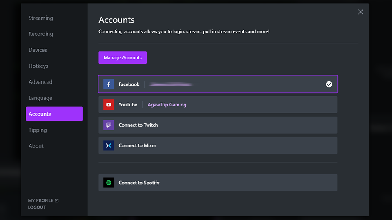Click the Facebook label text
Viewport: 392px width, 220px height.
(129, 84)
